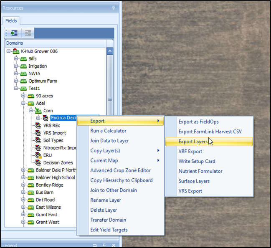
Task: Choose Join Data to Layer
Action: pos(120,141)
